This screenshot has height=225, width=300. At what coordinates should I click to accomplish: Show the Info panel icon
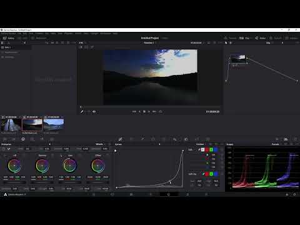295,139
